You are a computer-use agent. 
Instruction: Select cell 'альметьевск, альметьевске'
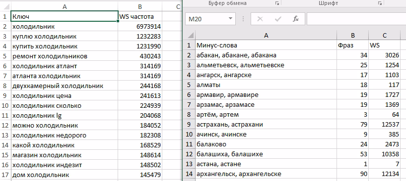(266, 65)
